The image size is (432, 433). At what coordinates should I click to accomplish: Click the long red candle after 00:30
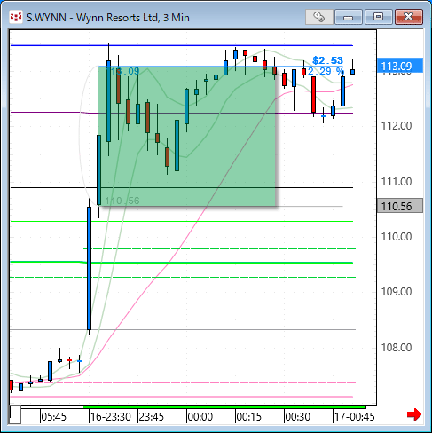click(x=313, y=94)
